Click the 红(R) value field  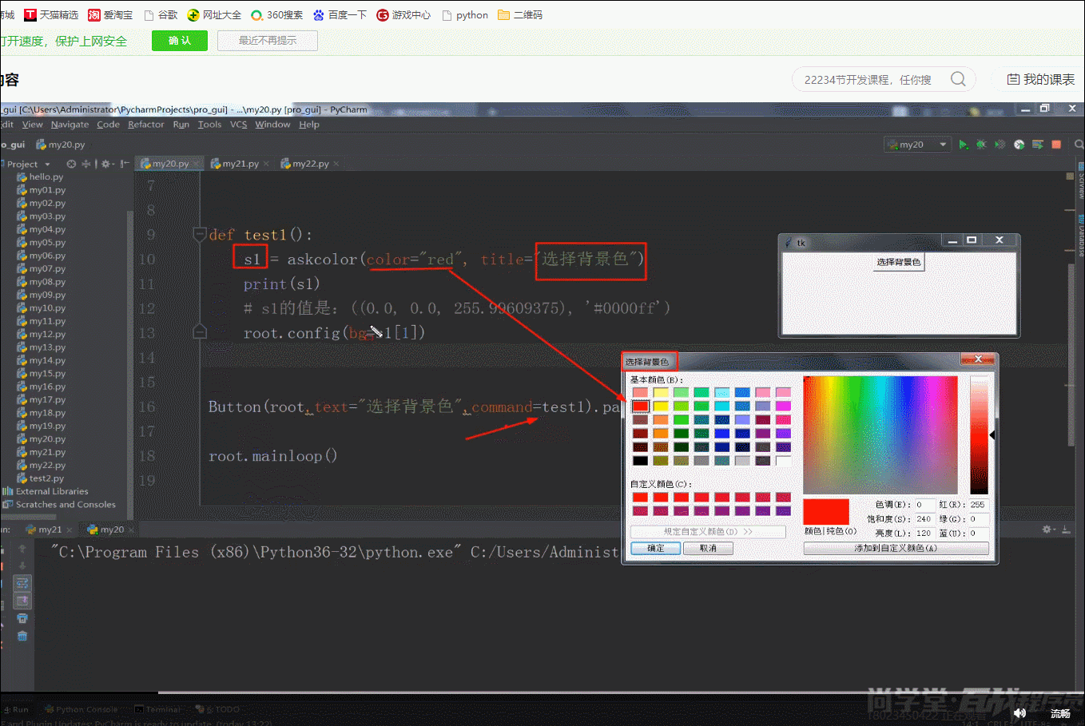pos(979,505)
